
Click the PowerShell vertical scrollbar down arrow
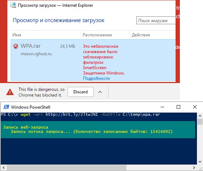pos(200,161)
